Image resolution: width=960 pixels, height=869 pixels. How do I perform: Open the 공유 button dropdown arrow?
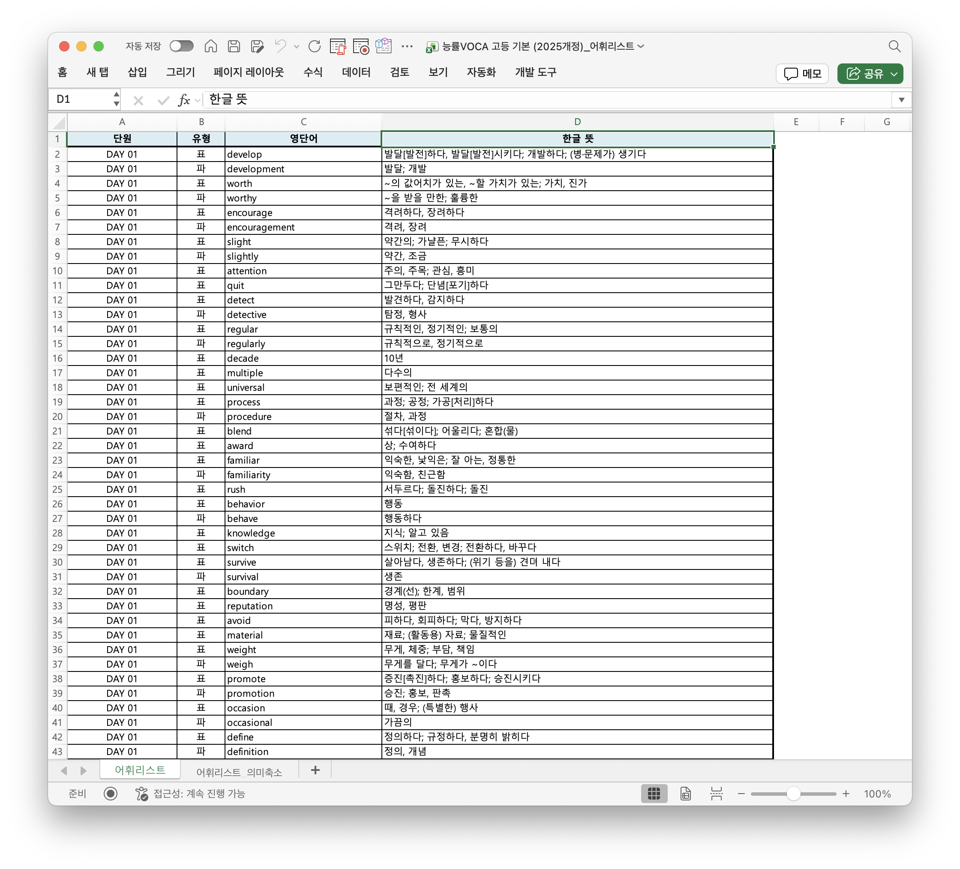click(x=894, y=74)
